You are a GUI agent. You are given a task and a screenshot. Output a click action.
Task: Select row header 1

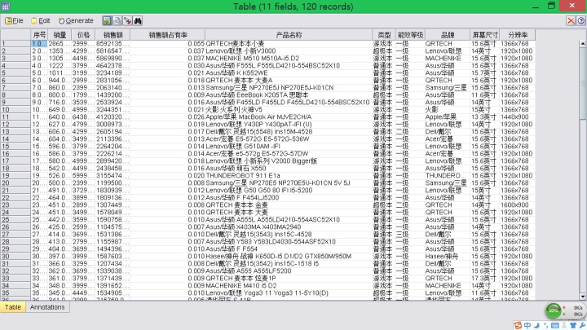tap(15, 44)
